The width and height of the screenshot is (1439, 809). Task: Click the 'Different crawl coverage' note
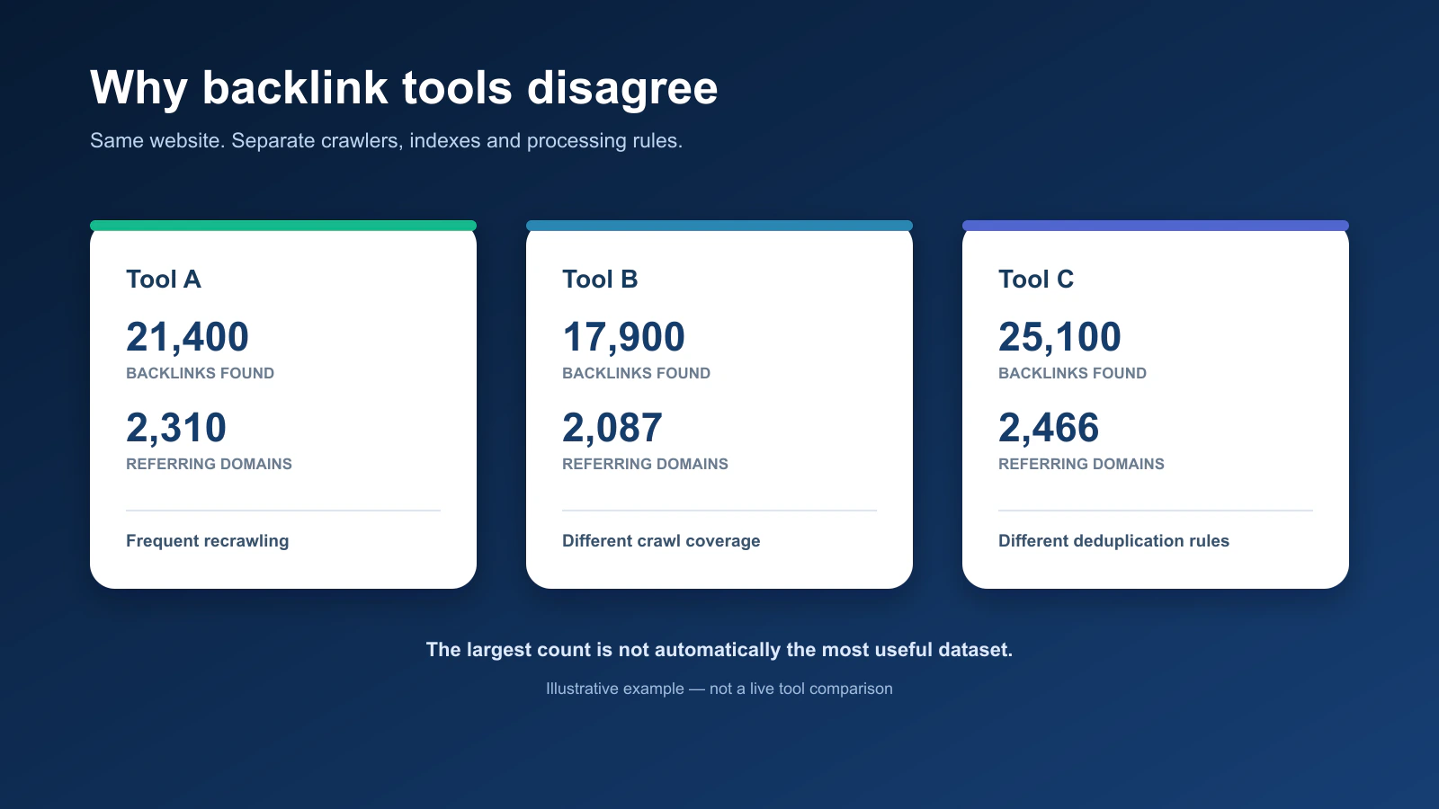click(661, 541)
